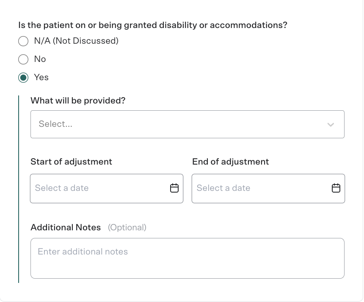Click the No option label text
Image resolution: width=364 pixels, height=302 pixels.
click(40, 59)
